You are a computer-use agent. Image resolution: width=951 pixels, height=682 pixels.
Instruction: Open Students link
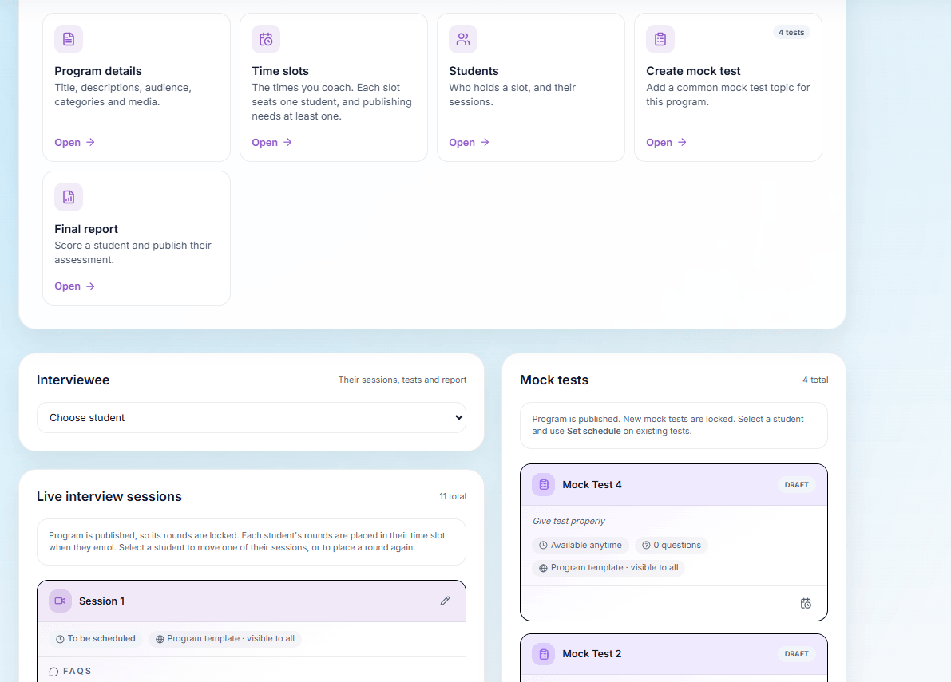click(469, 142)
